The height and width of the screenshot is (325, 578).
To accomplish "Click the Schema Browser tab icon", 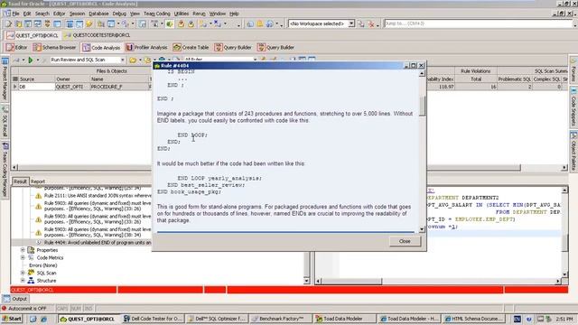I will click(x=37, y=48).
